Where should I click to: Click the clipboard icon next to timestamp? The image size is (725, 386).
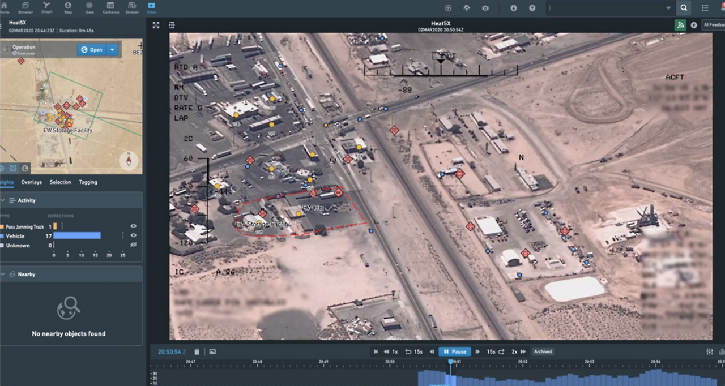point(197,351)
